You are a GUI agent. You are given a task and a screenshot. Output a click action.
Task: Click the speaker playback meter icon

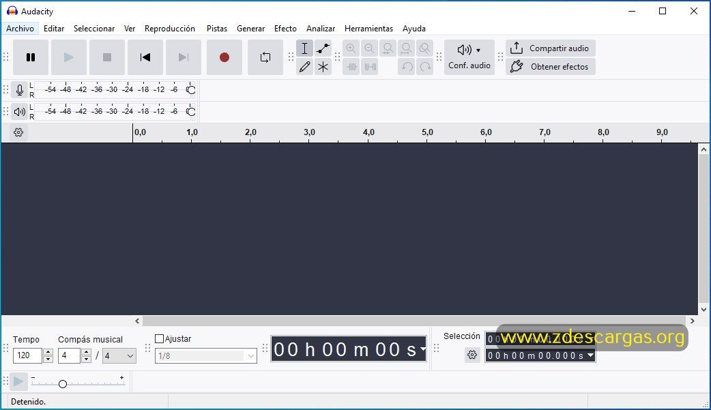point(20,112)
